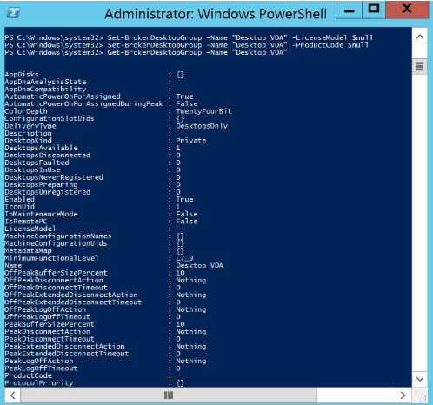Click the vertical scrollbar up arrow

tap(420, 37)
